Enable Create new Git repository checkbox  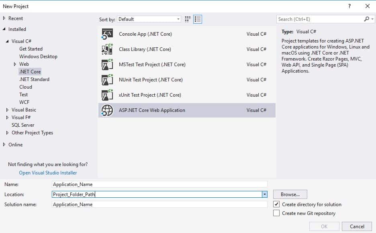pos(276,213)
